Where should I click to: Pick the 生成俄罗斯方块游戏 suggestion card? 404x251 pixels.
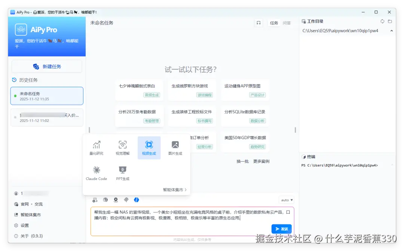coord(192,90)
